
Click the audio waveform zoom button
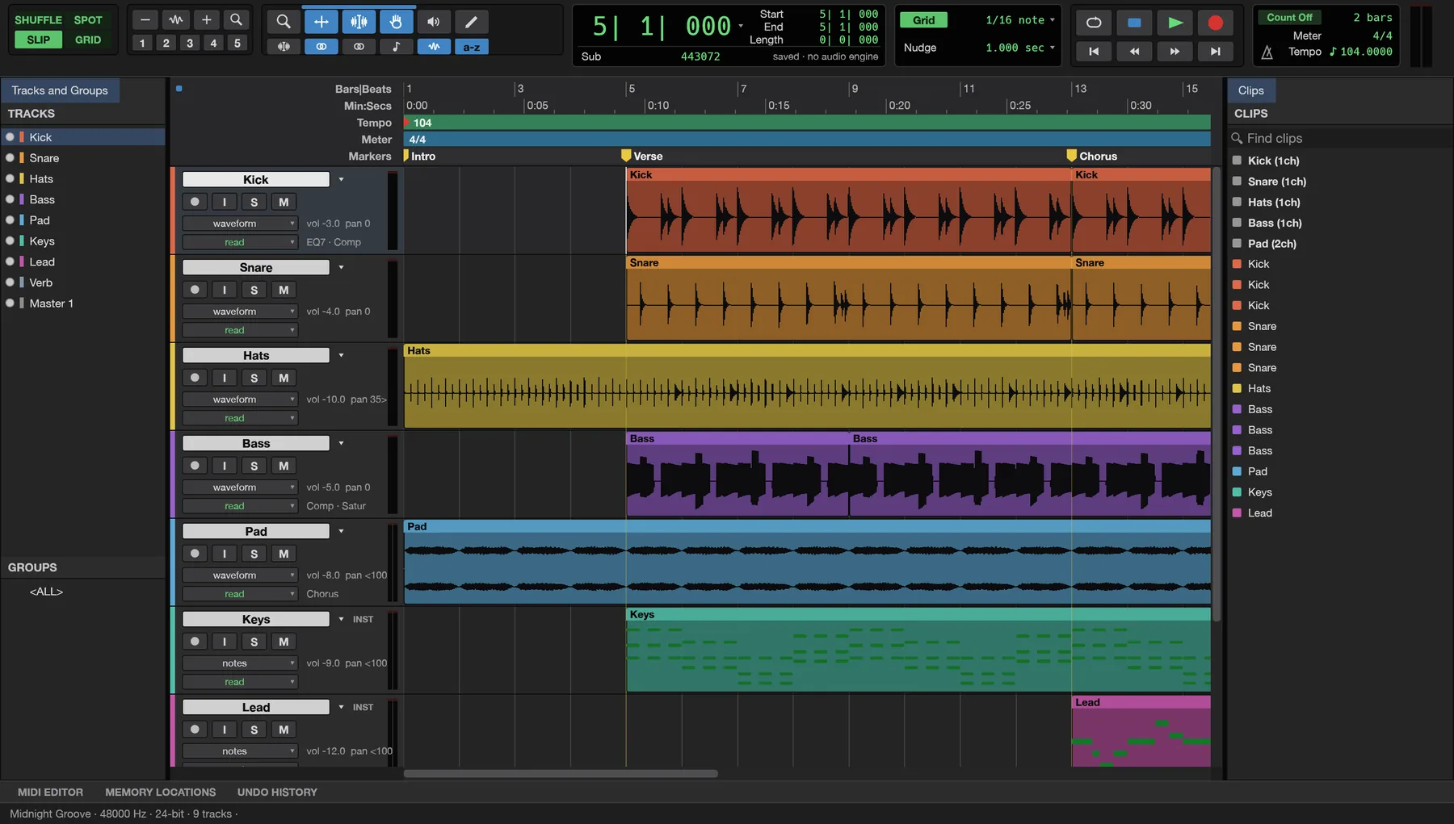[x=175, y=19]
